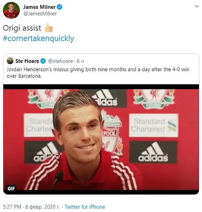Open the quoted tweet text about Barcelona win
This screenshot has height=212, width=202.
pyautogui.click(x=98, y=73)
